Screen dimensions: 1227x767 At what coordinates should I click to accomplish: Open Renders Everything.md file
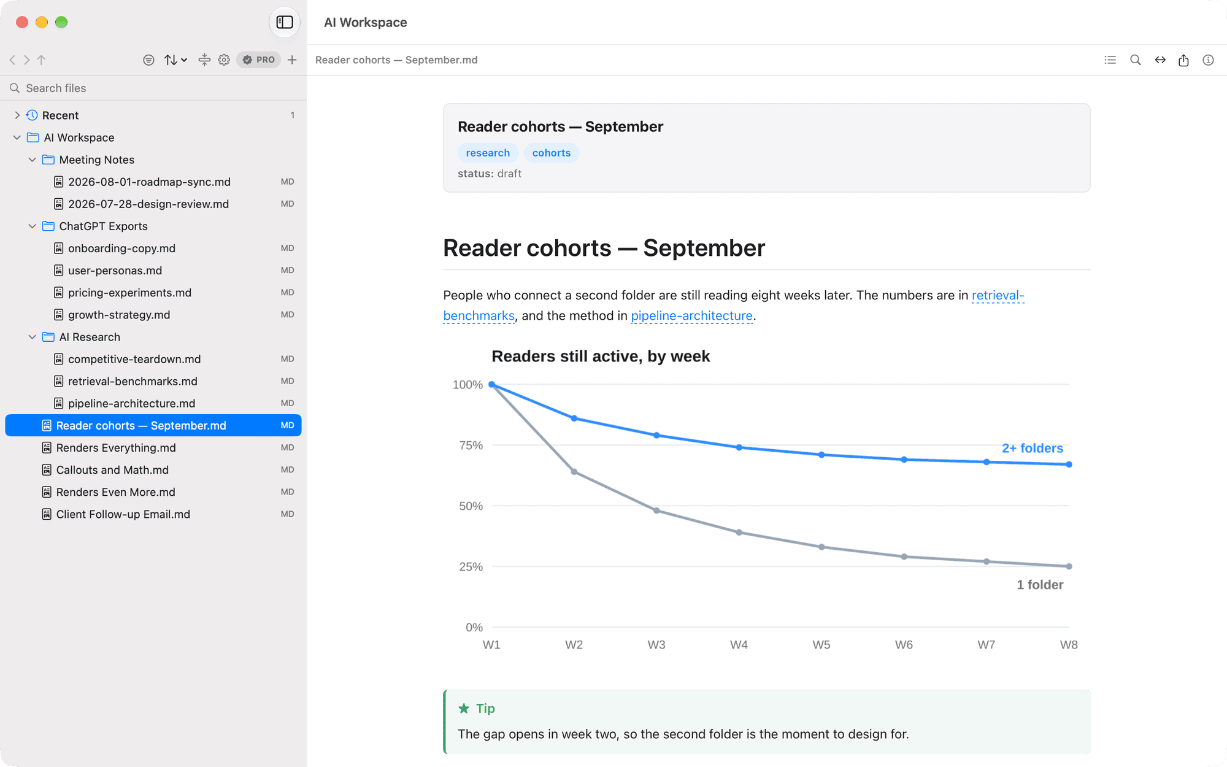coord(153,448)
